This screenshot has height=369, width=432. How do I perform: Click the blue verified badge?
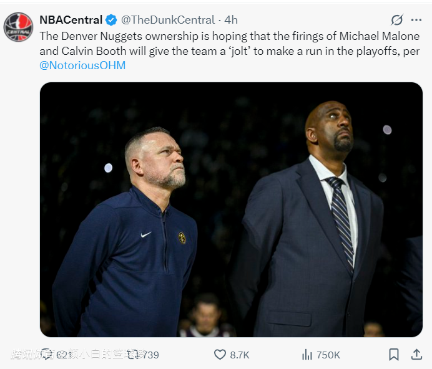coord(110,20)
